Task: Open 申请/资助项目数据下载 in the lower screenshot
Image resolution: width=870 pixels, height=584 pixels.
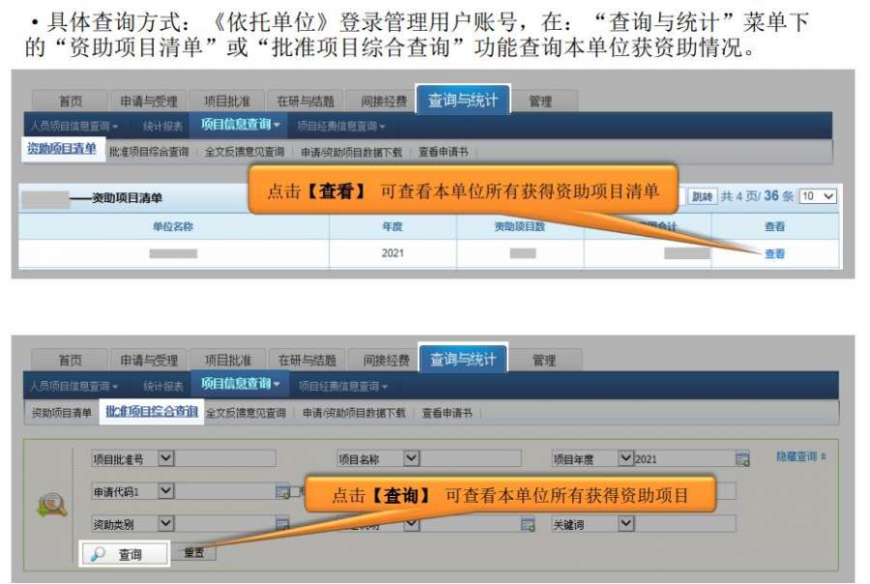Action: (354, 413)
